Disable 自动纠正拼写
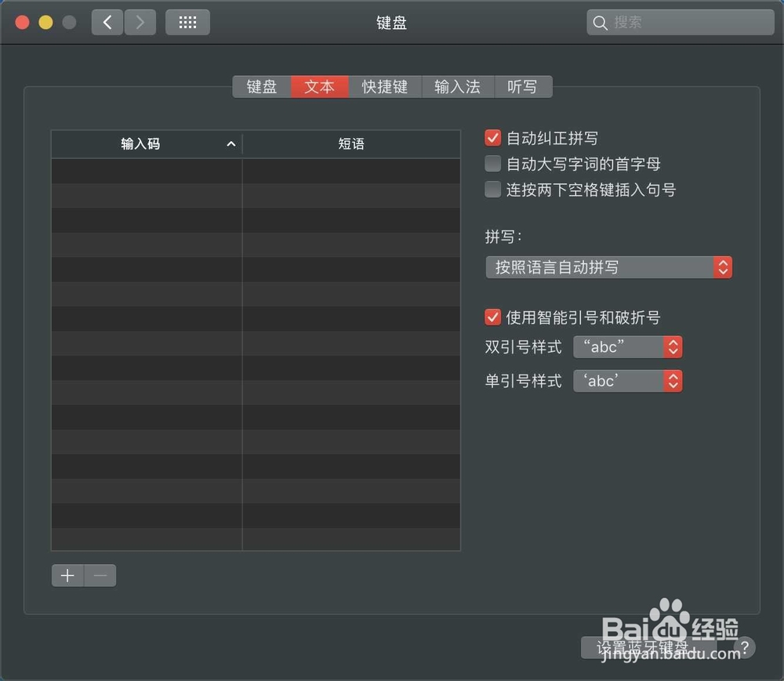The width and height of the screenshot is (784, 681). pos(492,137)
